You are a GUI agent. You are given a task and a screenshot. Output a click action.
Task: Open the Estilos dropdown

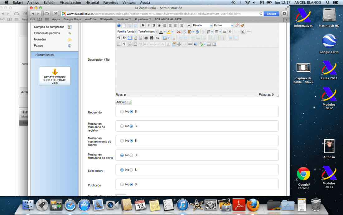tap(223, 25)
